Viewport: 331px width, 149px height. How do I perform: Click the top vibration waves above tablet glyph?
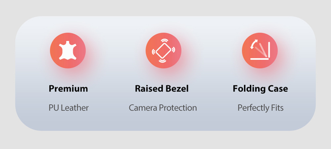click(x=163, y=40)
